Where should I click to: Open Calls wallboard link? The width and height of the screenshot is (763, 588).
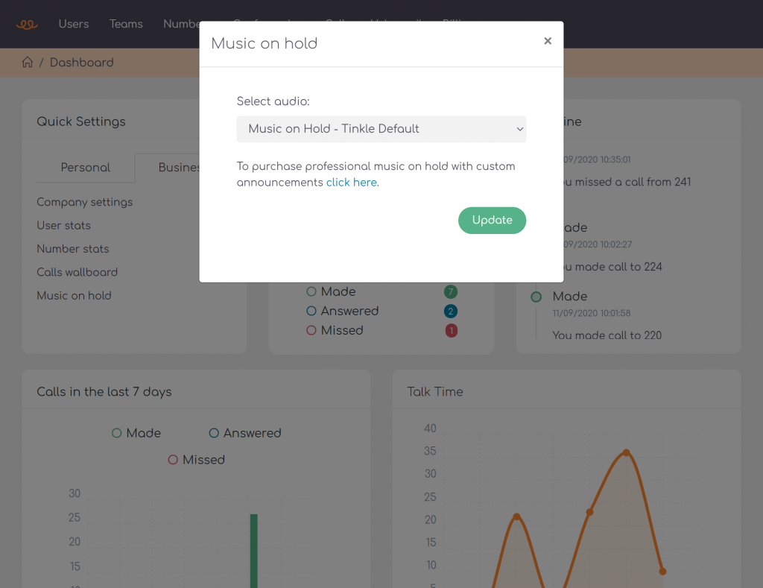[77, 272]
